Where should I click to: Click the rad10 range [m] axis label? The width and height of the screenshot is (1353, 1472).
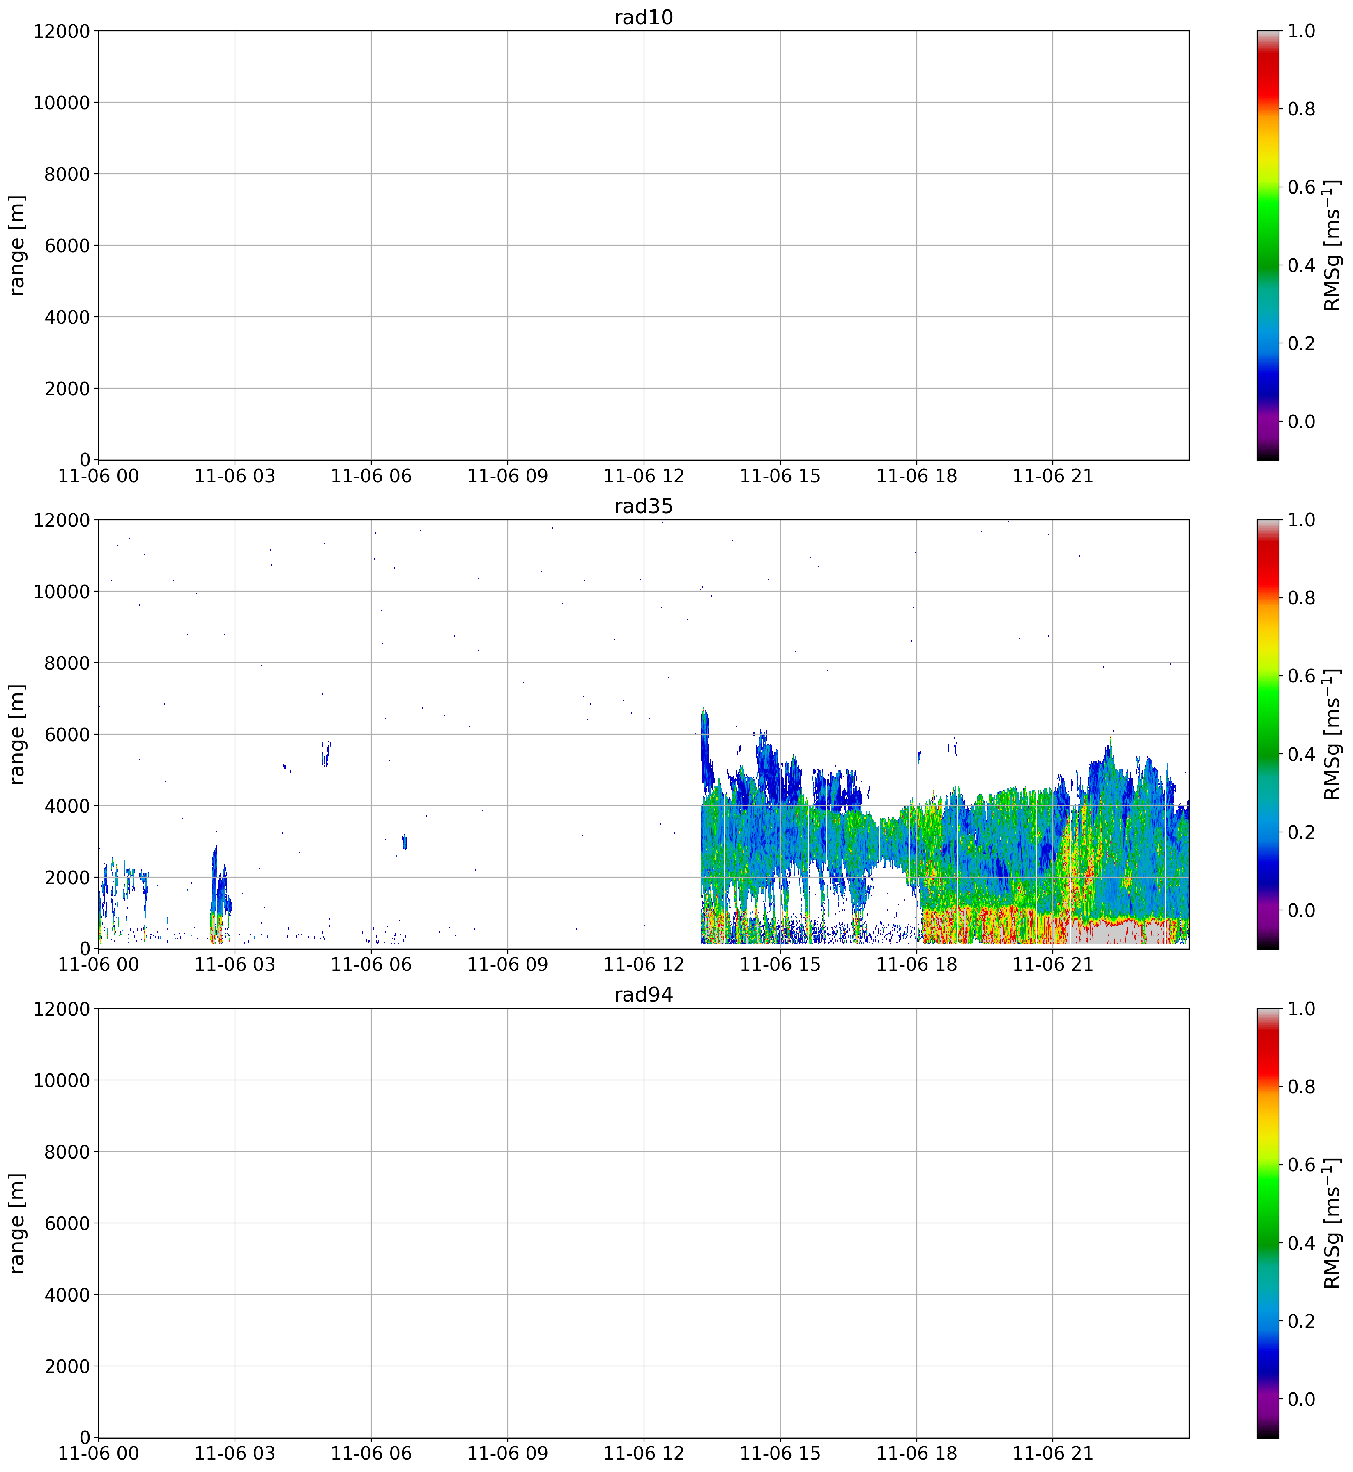17,245
